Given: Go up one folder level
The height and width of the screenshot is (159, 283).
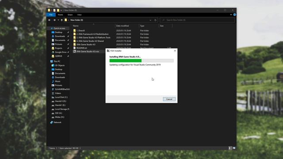Looking at the screenshot, I should 62,20.
